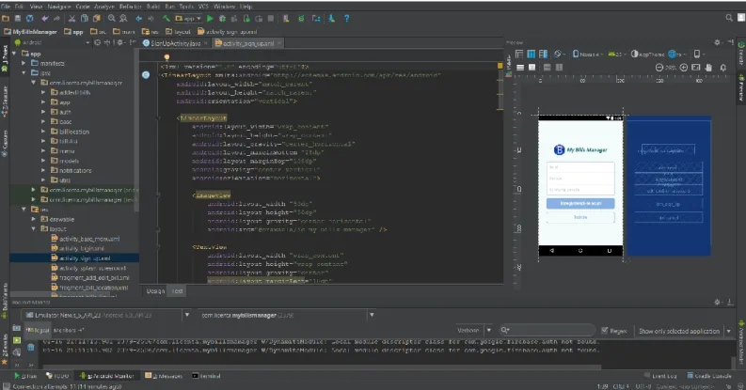The width and height of the screenshot is (746, 390).
Task: Click the Back navigation arrow icon
Action: (139, 19)
